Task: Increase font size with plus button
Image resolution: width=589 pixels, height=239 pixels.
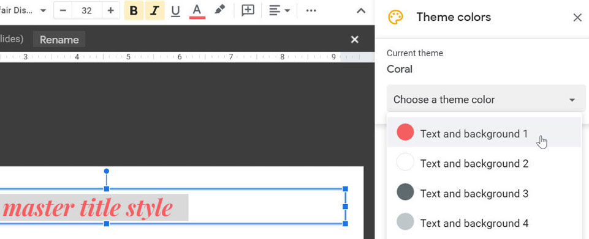Action: pyautogui.click(x=110, y=10)
